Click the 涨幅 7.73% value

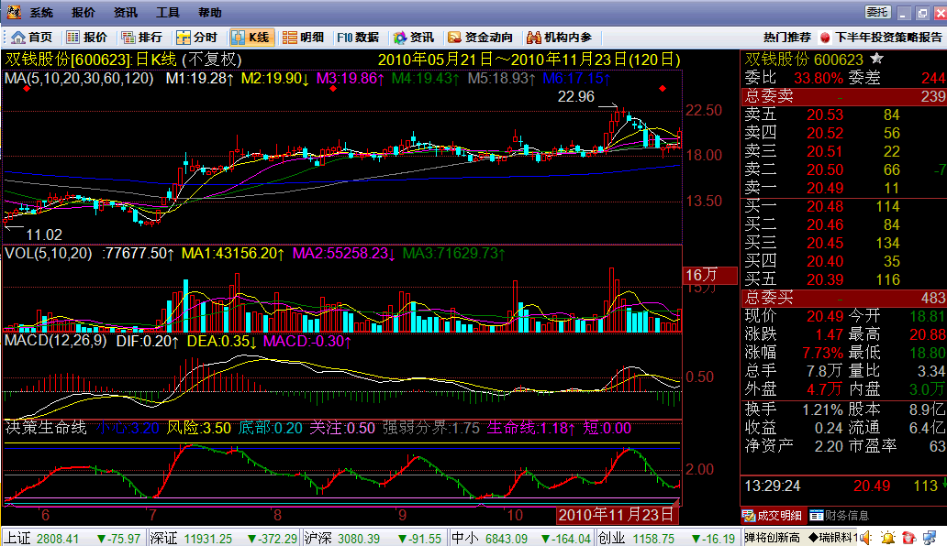822,353
